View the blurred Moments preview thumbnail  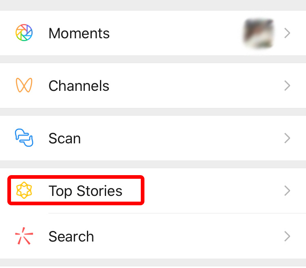tap(259, 33)
